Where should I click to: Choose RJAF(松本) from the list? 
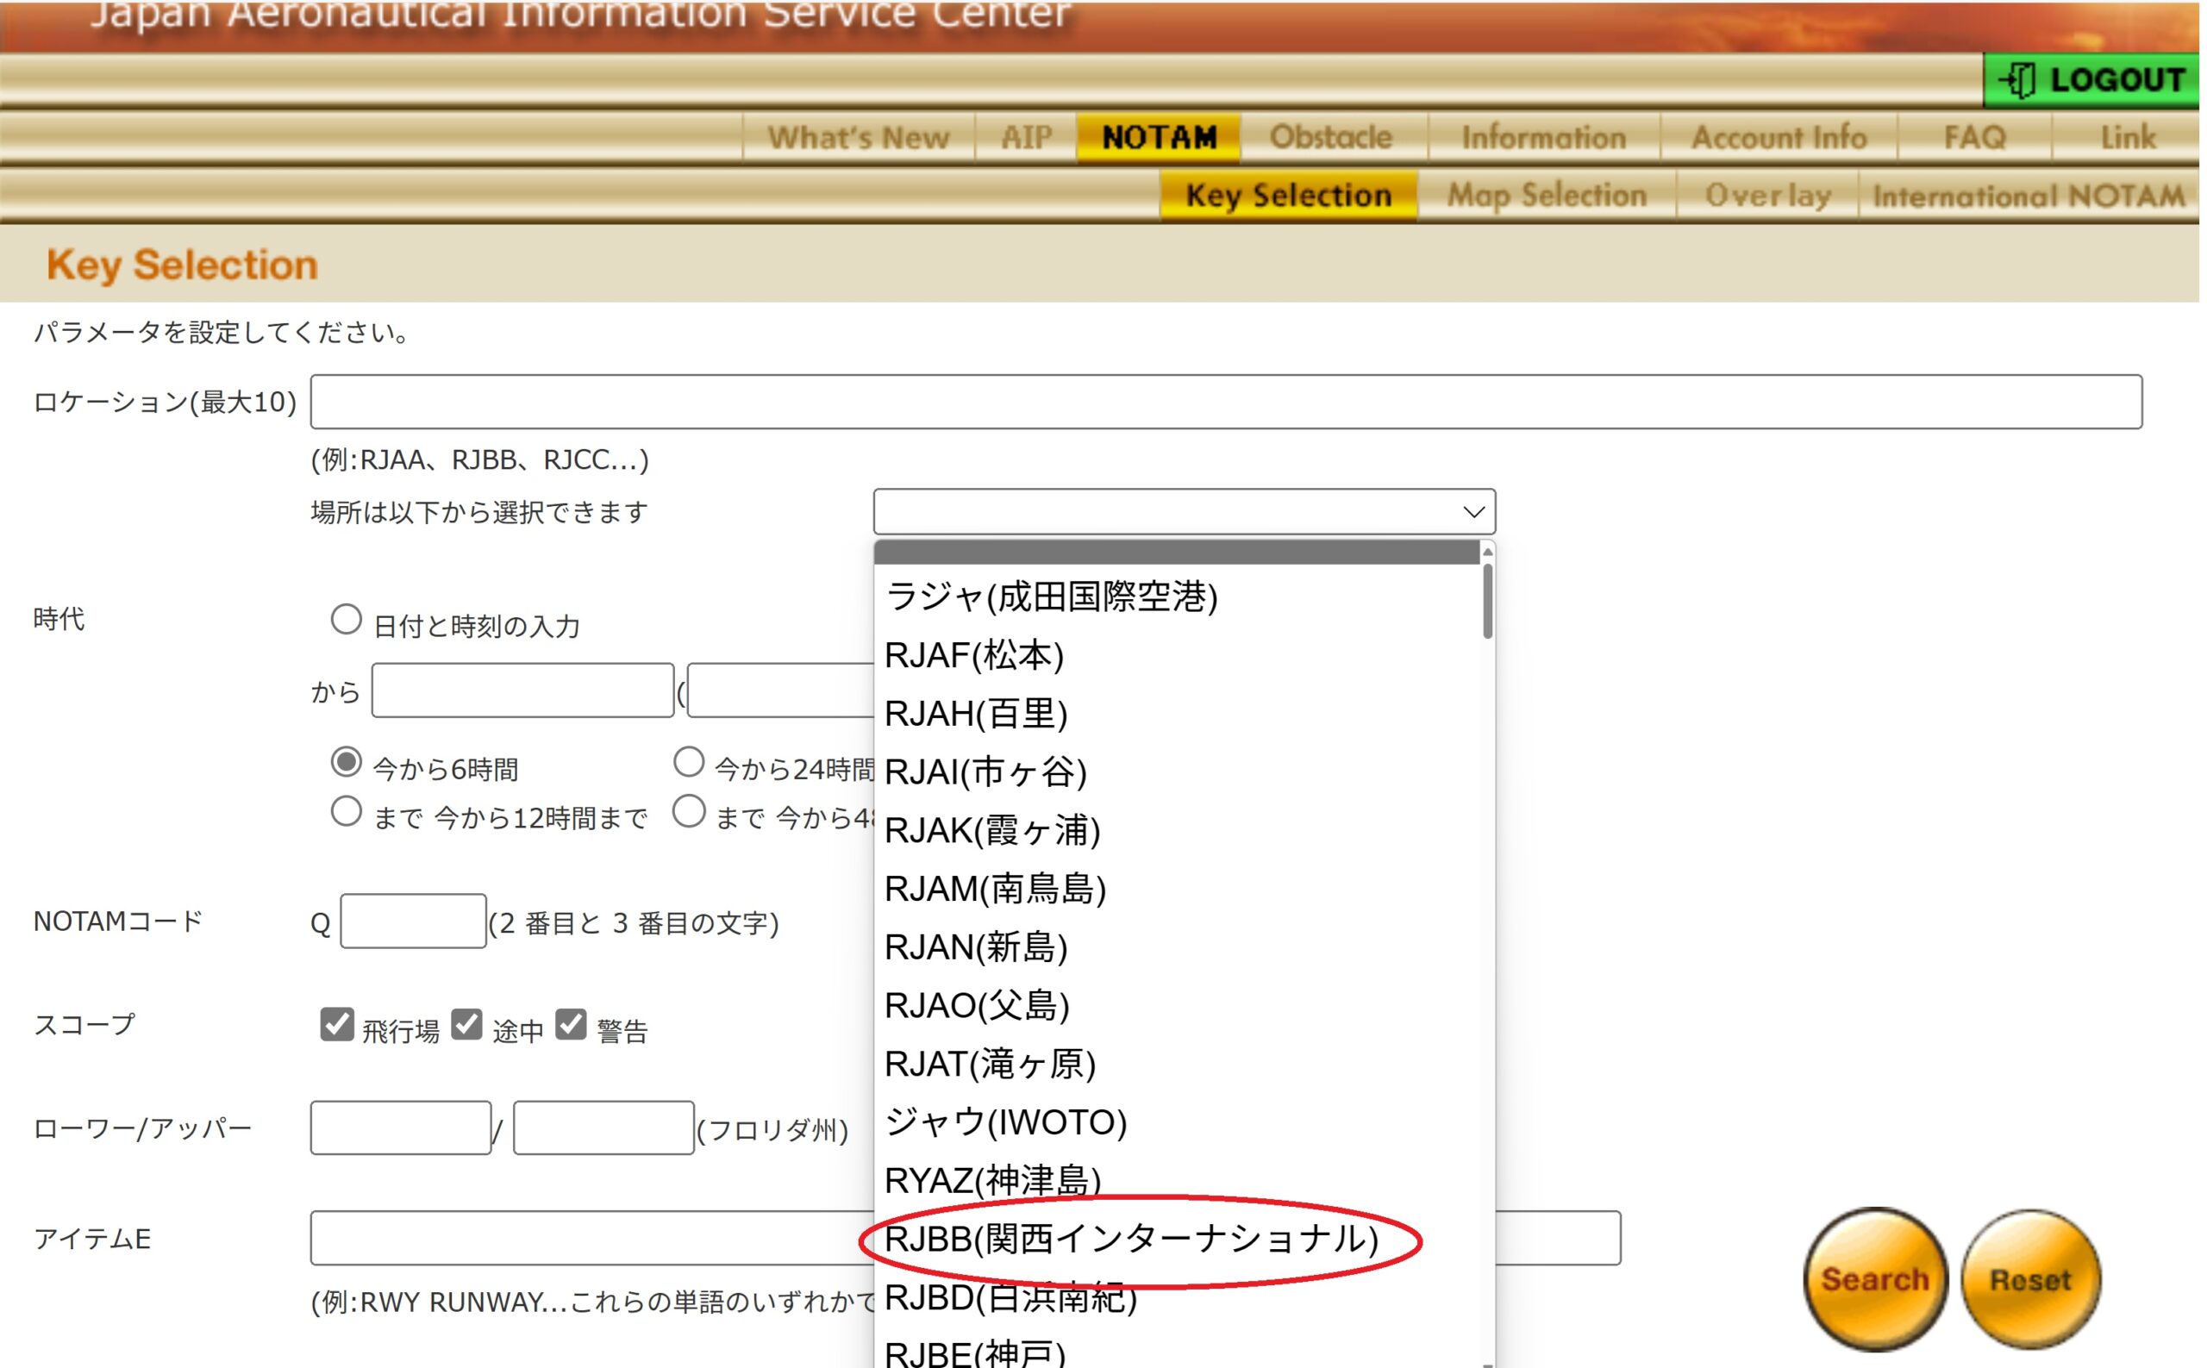tap(1176, 655)
